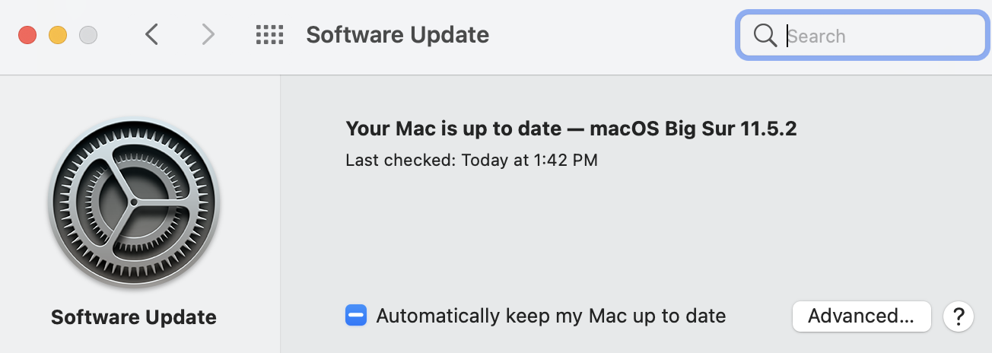The image size is (992, 353).
Task: Open the Advanced… options
Action: [x=861, y=316]
